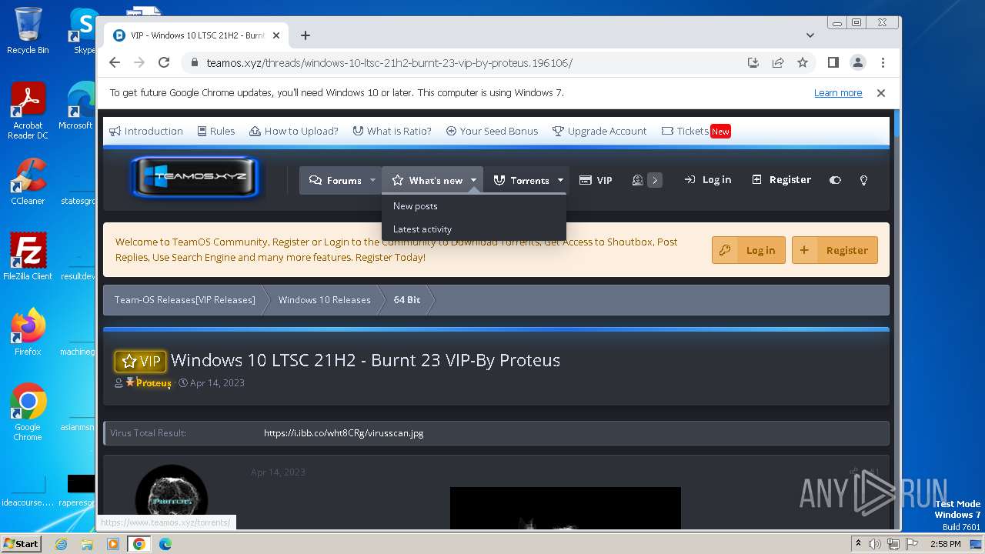Dismiss the Chrome update notification bar
The image size is (985, 554).
881,92
